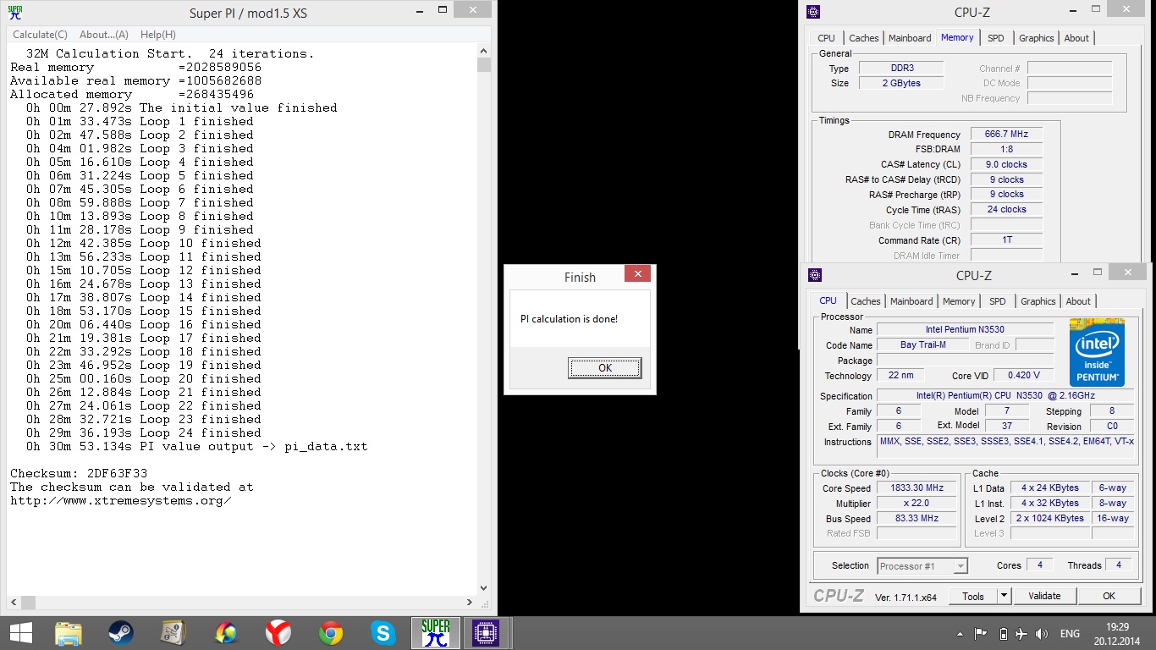The height and width of the screenshot is (650, 1156).
Task: Open the Windows Start button
Action: pyautogui.click(x=20, y=633)
